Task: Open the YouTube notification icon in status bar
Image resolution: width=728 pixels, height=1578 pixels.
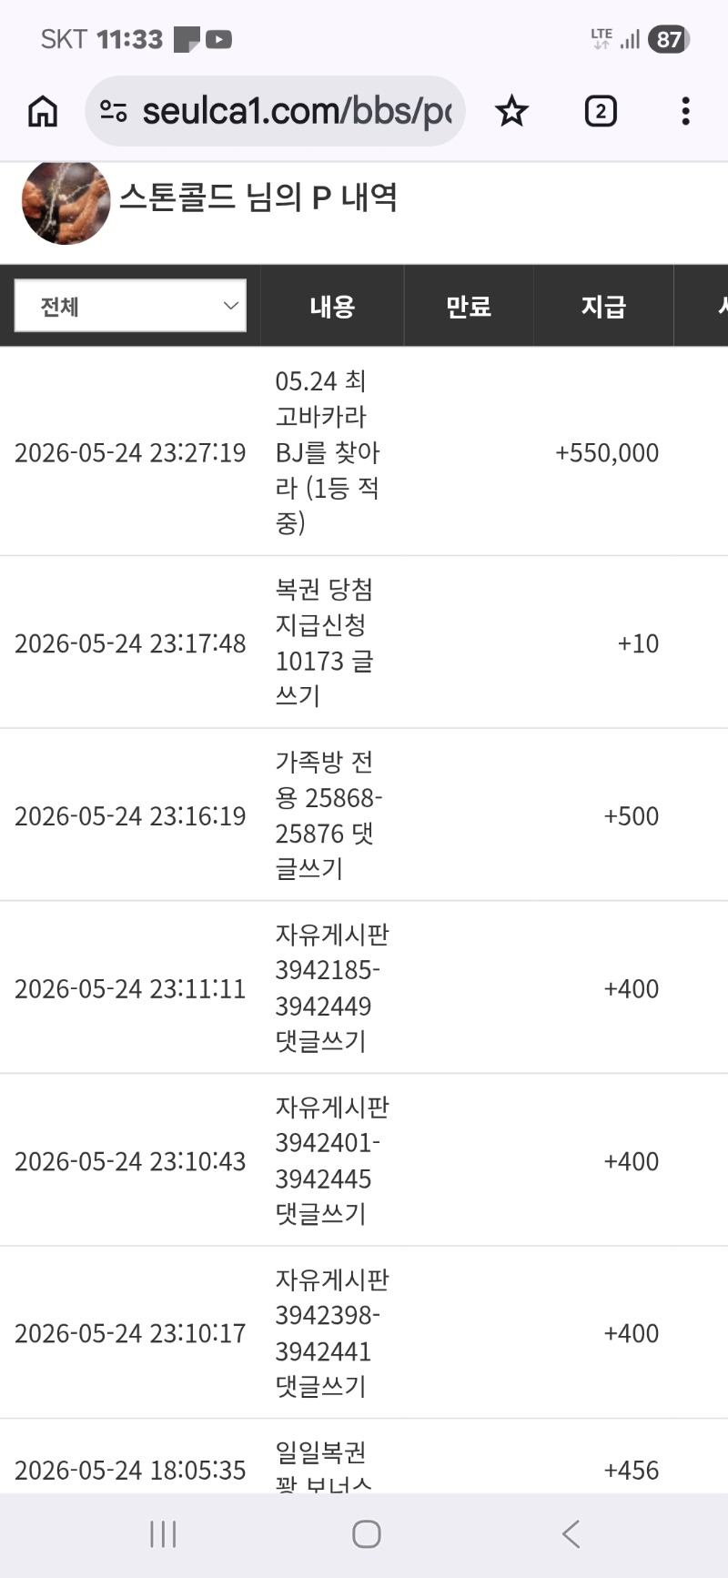Action: pyautogui.click(x=218, y=39)
